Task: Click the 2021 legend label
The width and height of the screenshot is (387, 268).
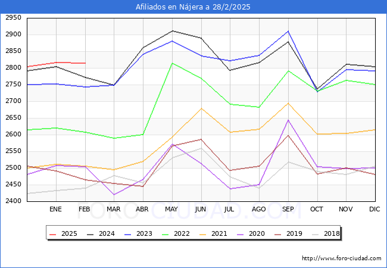Action: (219, 233)
